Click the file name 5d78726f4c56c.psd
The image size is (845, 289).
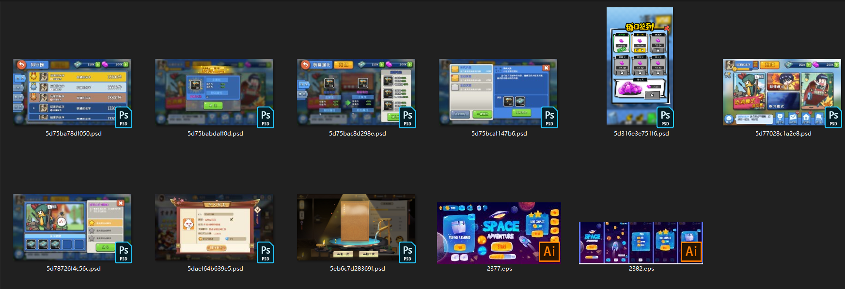click(x=74, y=268)
